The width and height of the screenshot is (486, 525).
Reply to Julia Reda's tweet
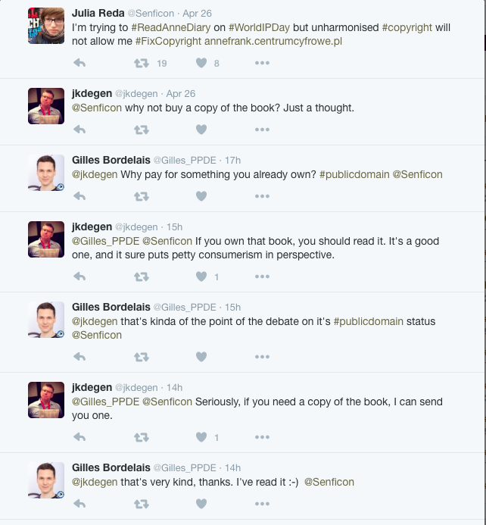pos(79,63)
